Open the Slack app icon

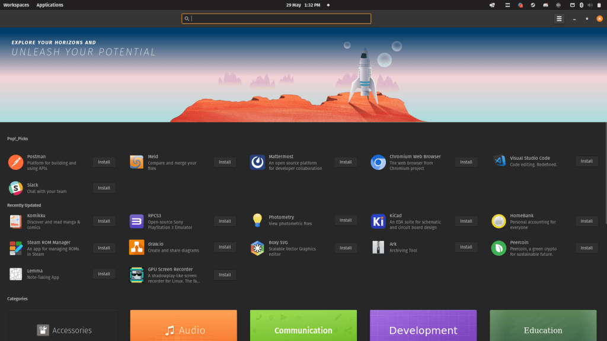pos(16,188)
